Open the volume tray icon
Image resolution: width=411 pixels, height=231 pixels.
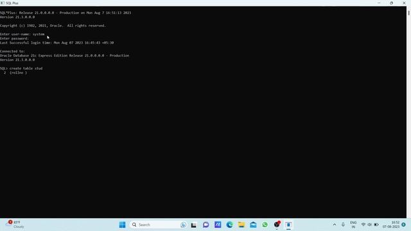370,225
